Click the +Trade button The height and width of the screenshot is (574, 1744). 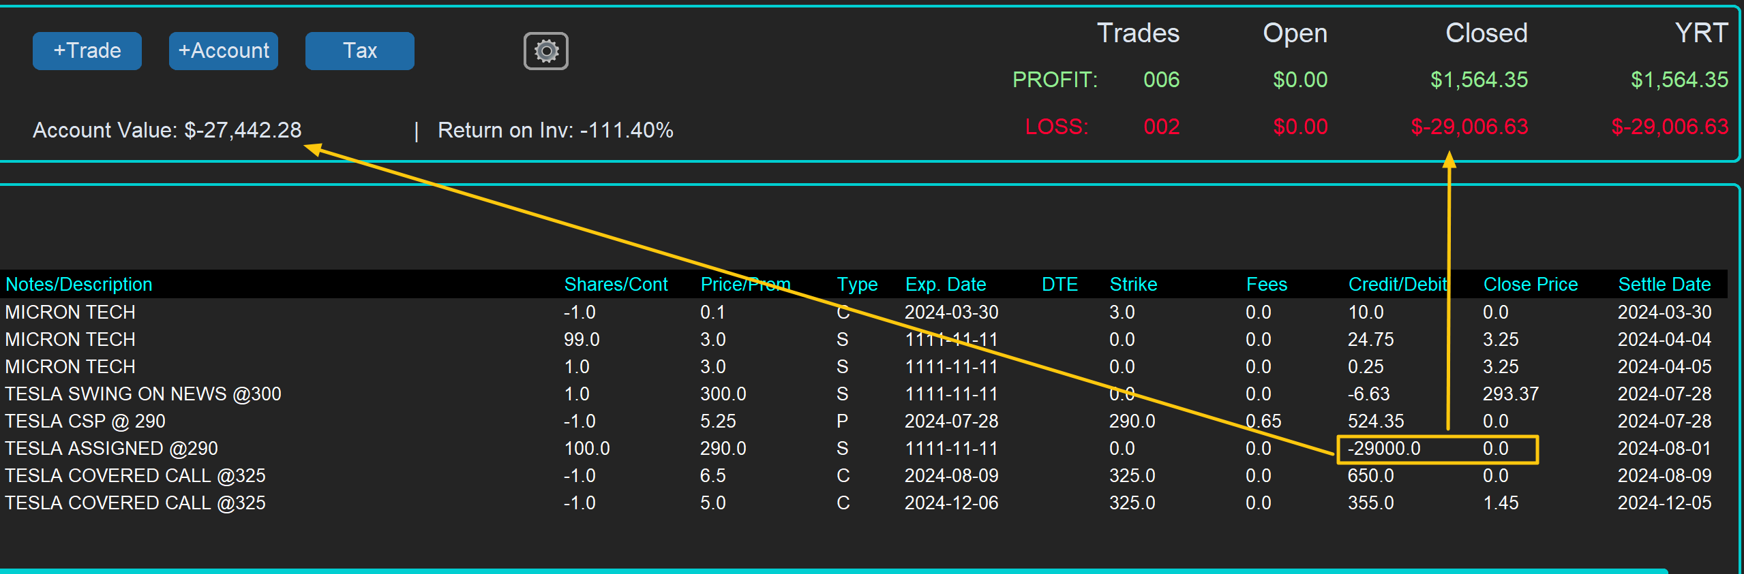[87, 51]
